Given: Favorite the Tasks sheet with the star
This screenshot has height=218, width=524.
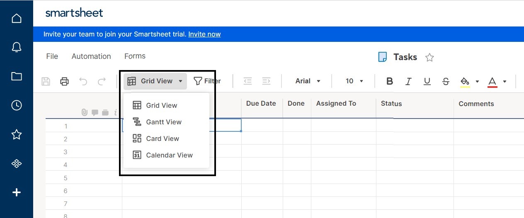Looking at the screenshot, I should click(x=429, y=58).
